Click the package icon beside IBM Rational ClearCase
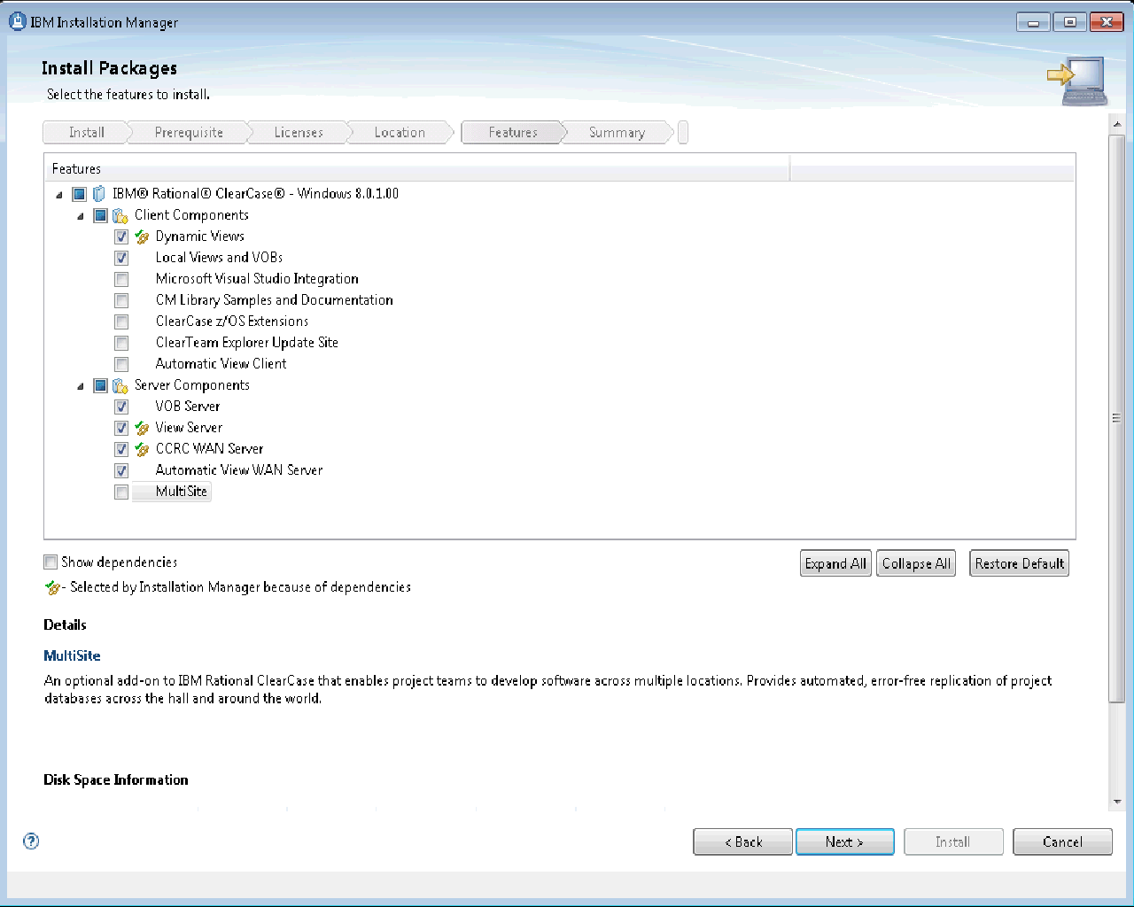 [99, 194]
